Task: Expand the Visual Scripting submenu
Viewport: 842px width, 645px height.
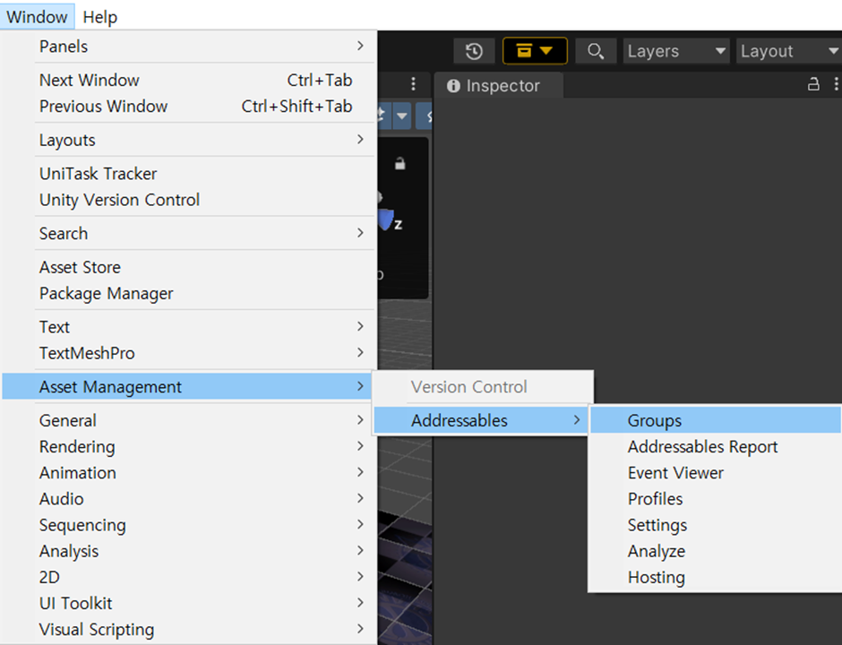Action: click(x=188, y=630)
